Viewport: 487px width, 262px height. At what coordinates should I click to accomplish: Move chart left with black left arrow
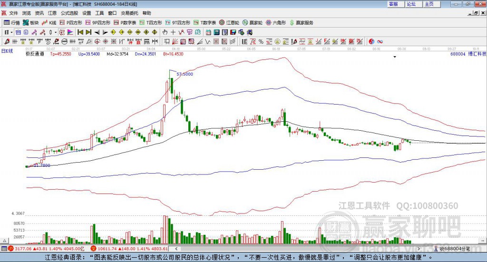click(x=97, y=32)
